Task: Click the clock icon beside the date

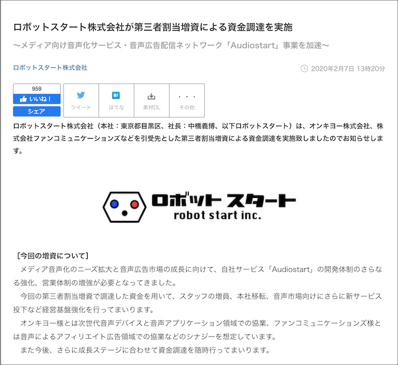Action: pyautogui.click(x=304, y=68)
